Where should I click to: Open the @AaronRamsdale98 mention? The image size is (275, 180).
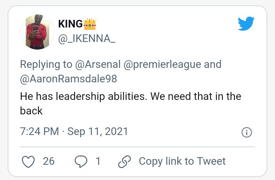point(68,79)
